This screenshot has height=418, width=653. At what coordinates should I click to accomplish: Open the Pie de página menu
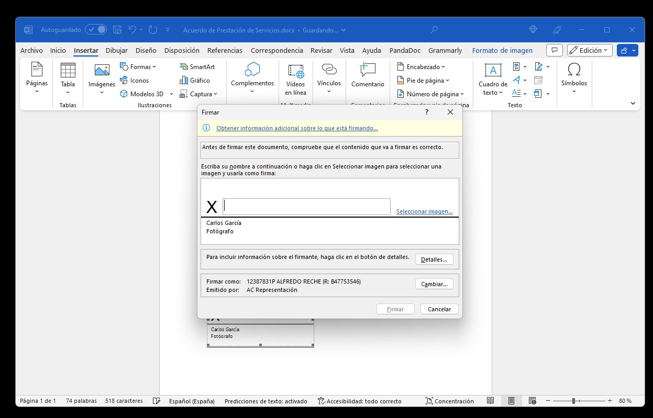click(424, 80)
